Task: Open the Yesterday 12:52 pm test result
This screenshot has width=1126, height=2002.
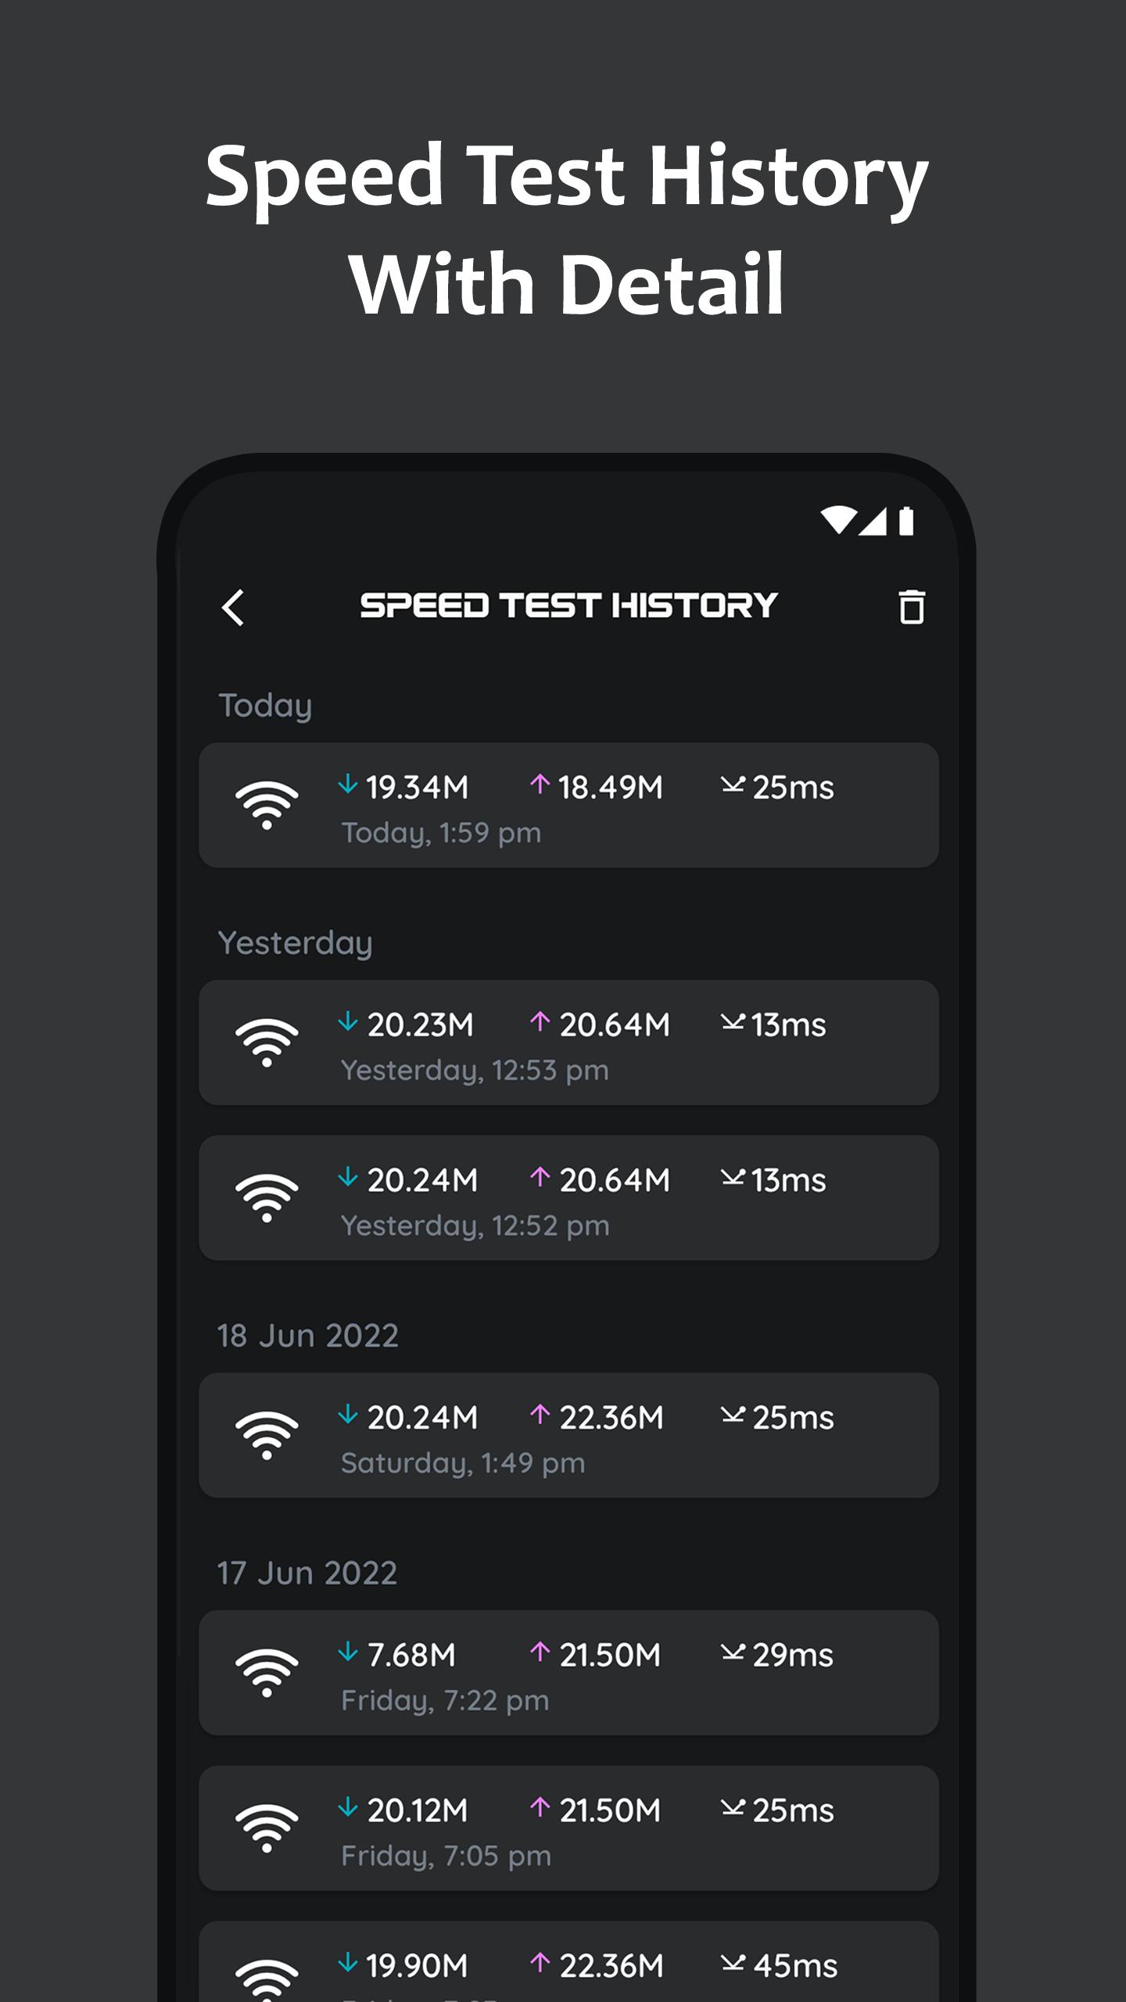Action: coord(568,1197)
